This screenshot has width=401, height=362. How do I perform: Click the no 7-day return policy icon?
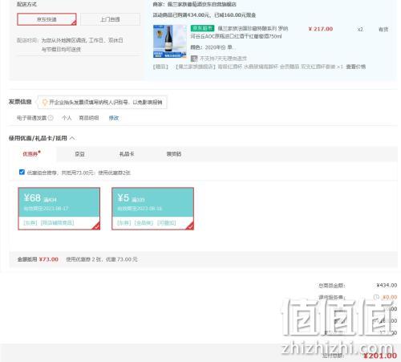click(194, 59)
